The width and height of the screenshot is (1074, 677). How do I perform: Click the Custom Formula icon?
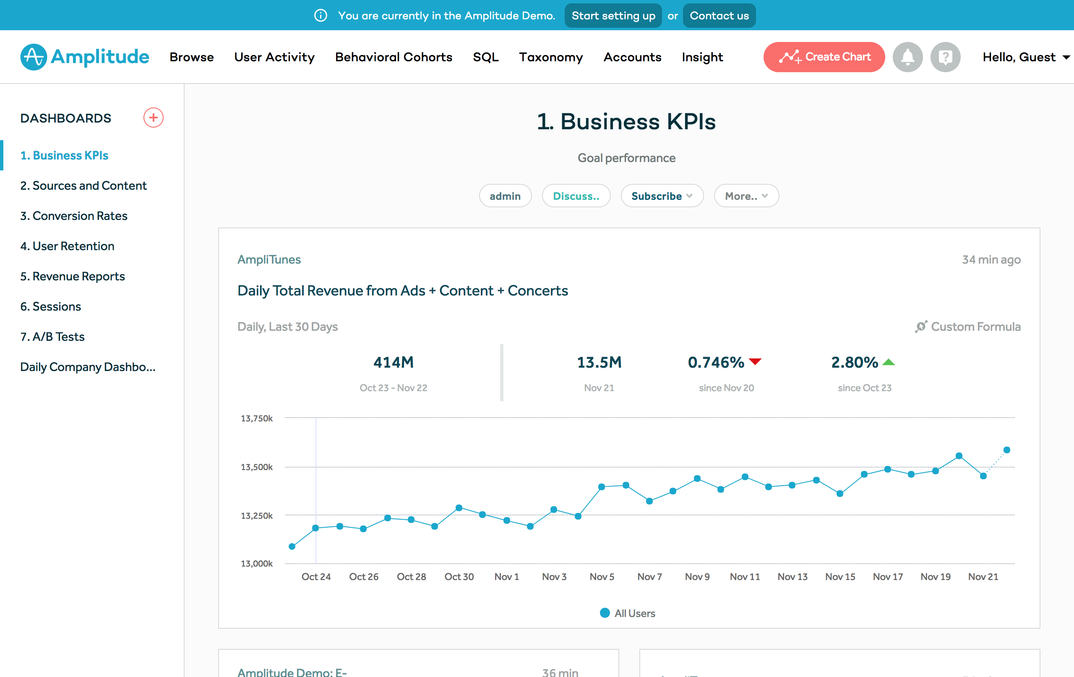[921, 327]
